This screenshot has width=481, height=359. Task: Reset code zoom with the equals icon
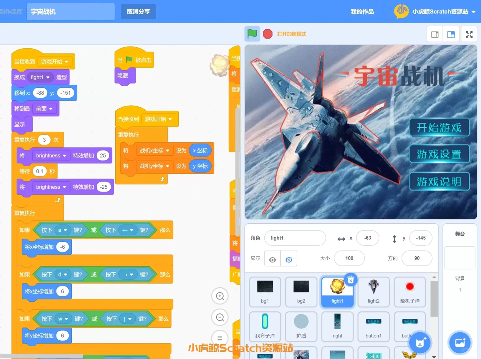tap(220, 338)
